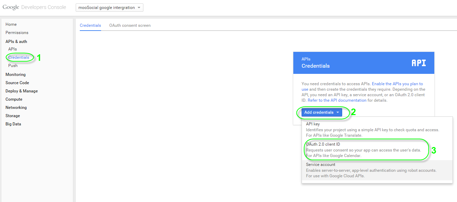
Task: Open Refer to the API documentation link
Action: click(x=337, y=100)
